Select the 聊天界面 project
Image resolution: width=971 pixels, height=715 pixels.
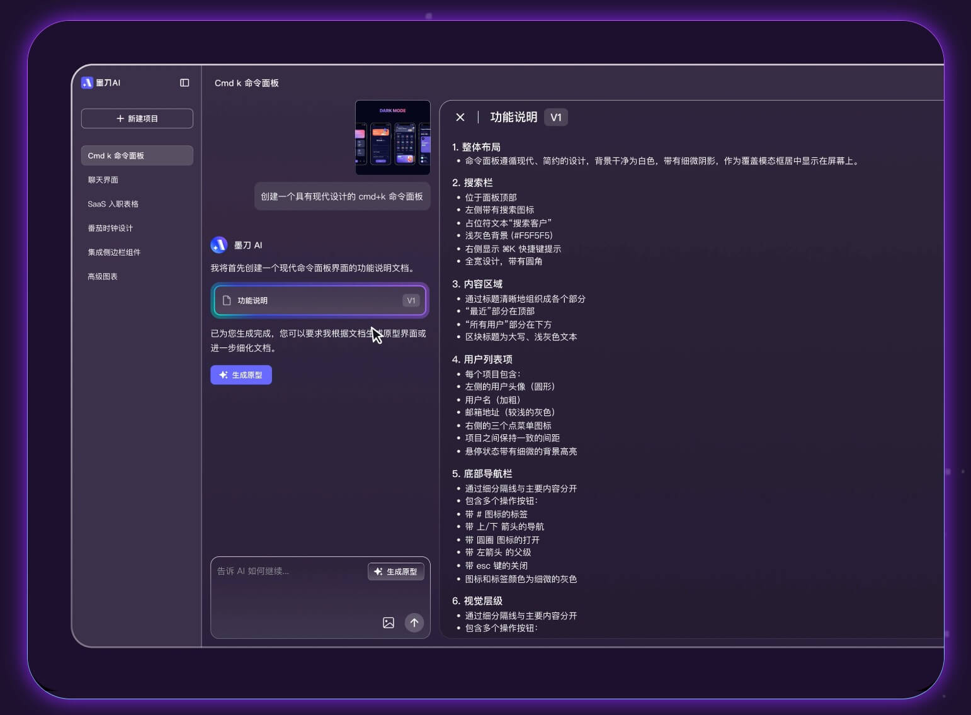click(103, 179)
